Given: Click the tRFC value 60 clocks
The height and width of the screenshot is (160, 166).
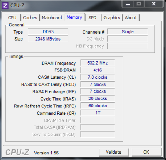Looking at the screenshot, I should click(98, 106).
